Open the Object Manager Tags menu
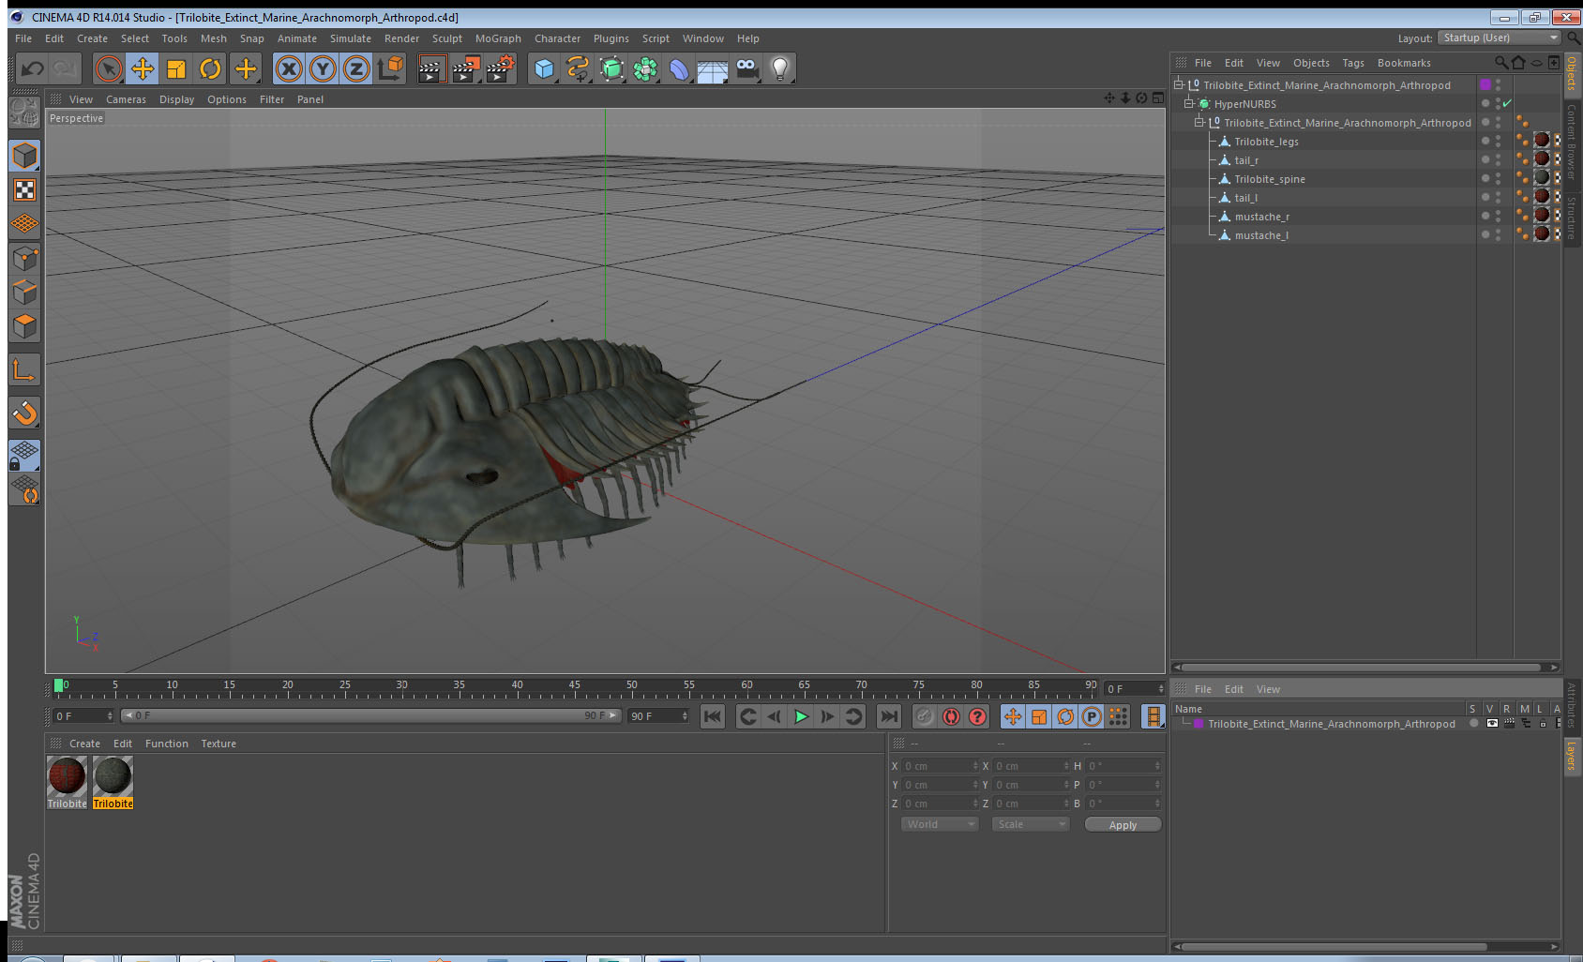This screenshot has height=962, width=1583. [x=1353, y=63]
